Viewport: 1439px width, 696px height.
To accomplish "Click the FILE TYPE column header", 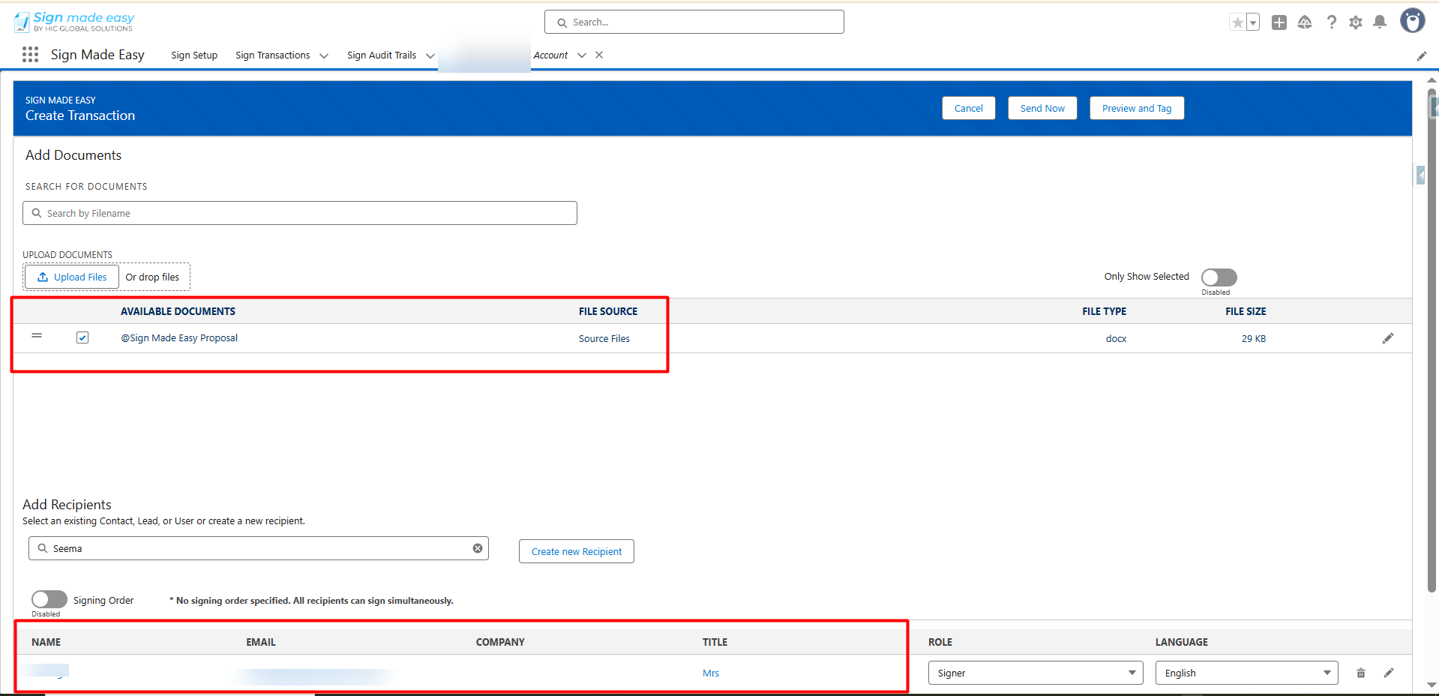I will tap(1104, 311).
